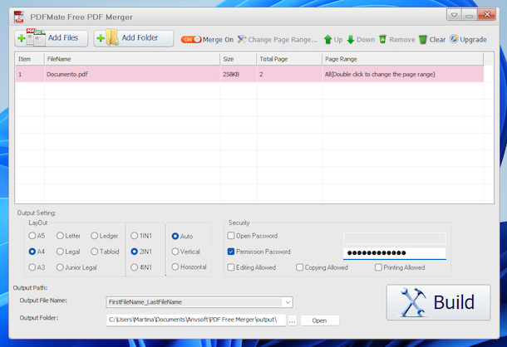
Task: Enable the Open Password checkbox
Action: tap(231, 236)
